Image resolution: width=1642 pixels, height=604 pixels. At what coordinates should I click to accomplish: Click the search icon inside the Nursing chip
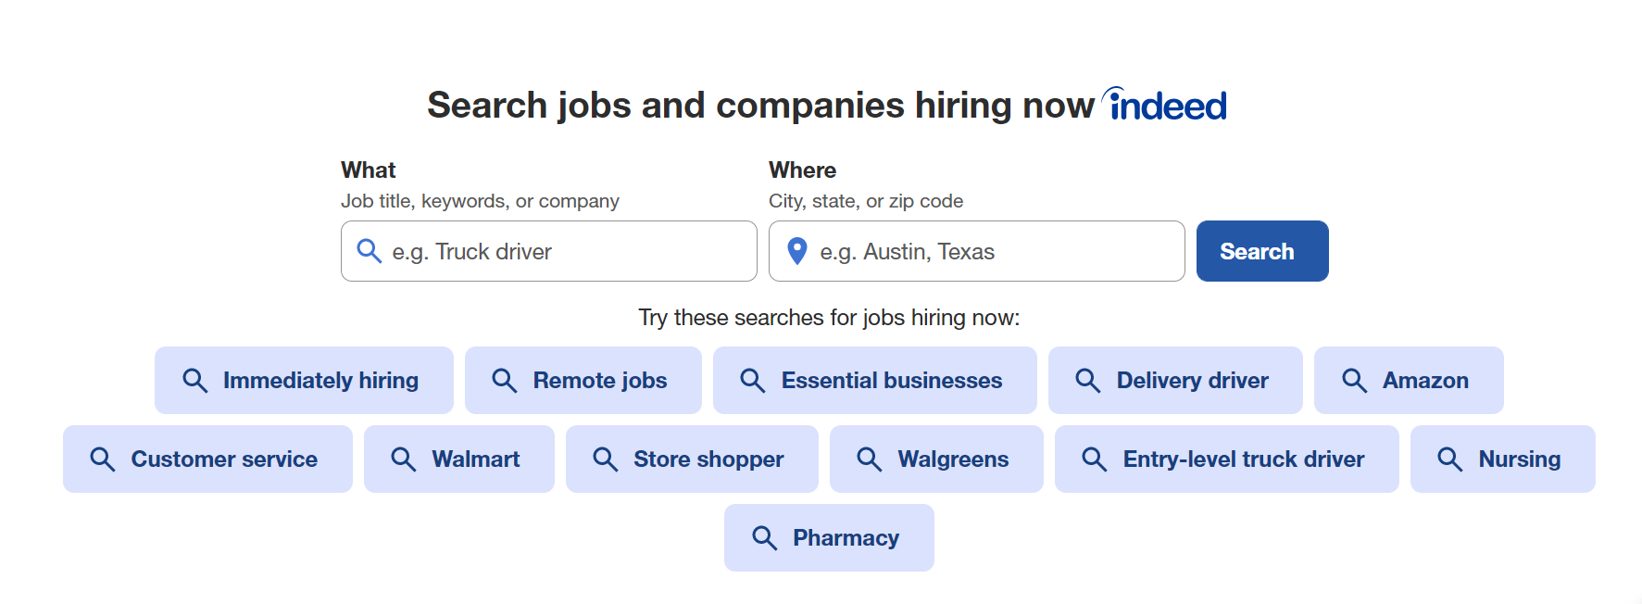pyautogui.click(x=1449, y=459)
